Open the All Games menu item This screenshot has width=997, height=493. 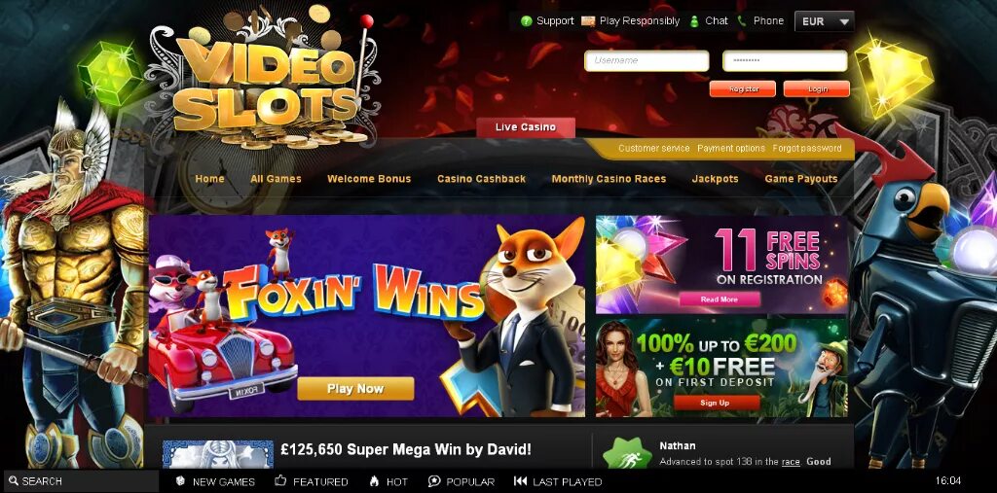click(276, 179)
